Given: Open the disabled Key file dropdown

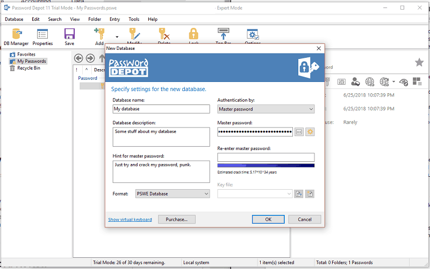Looking at the screenshot, I should point(255,194).
